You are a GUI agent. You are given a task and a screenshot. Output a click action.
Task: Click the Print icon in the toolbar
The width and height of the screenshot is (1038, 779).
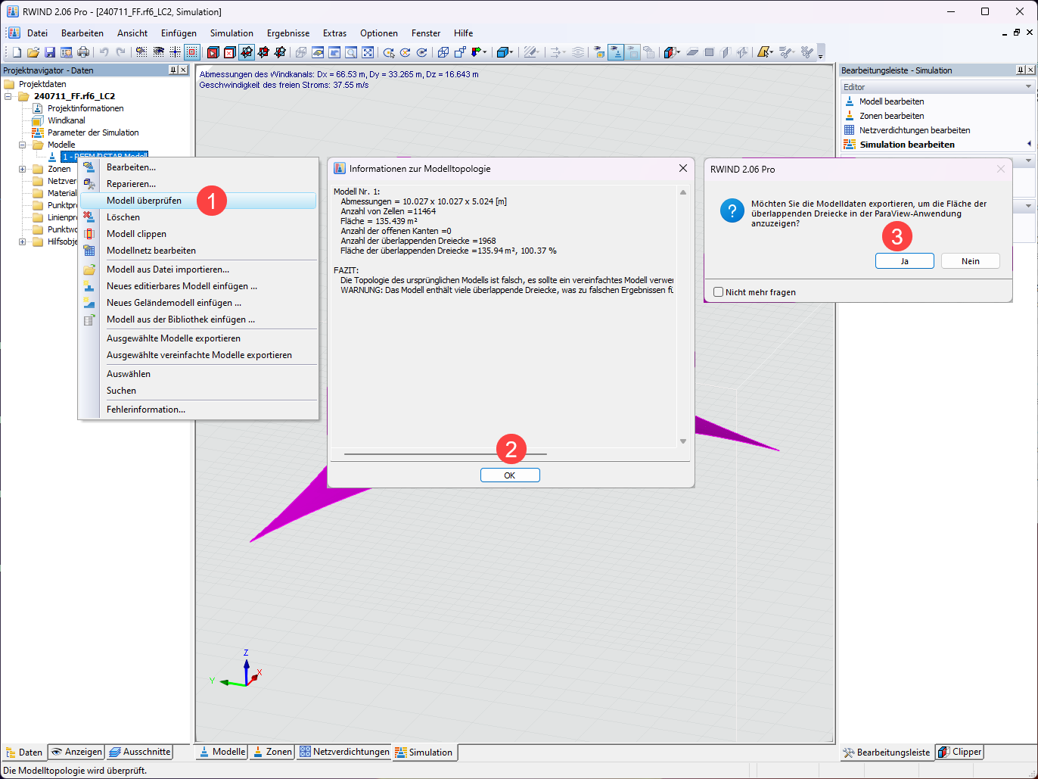point(84,51)
